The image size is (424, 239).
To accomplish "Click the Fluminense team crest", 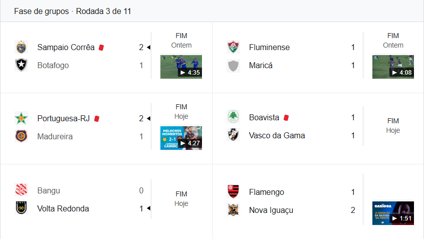I will [x=233, y=47].
